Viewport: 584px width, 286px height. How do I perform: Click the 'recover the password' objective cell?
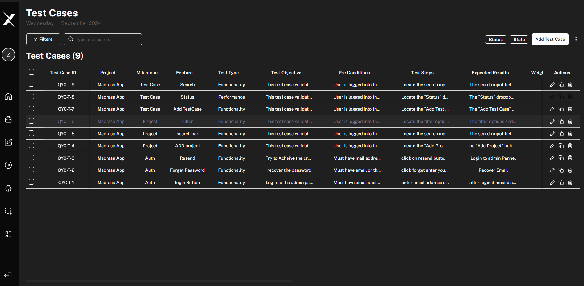coord(289,170)
